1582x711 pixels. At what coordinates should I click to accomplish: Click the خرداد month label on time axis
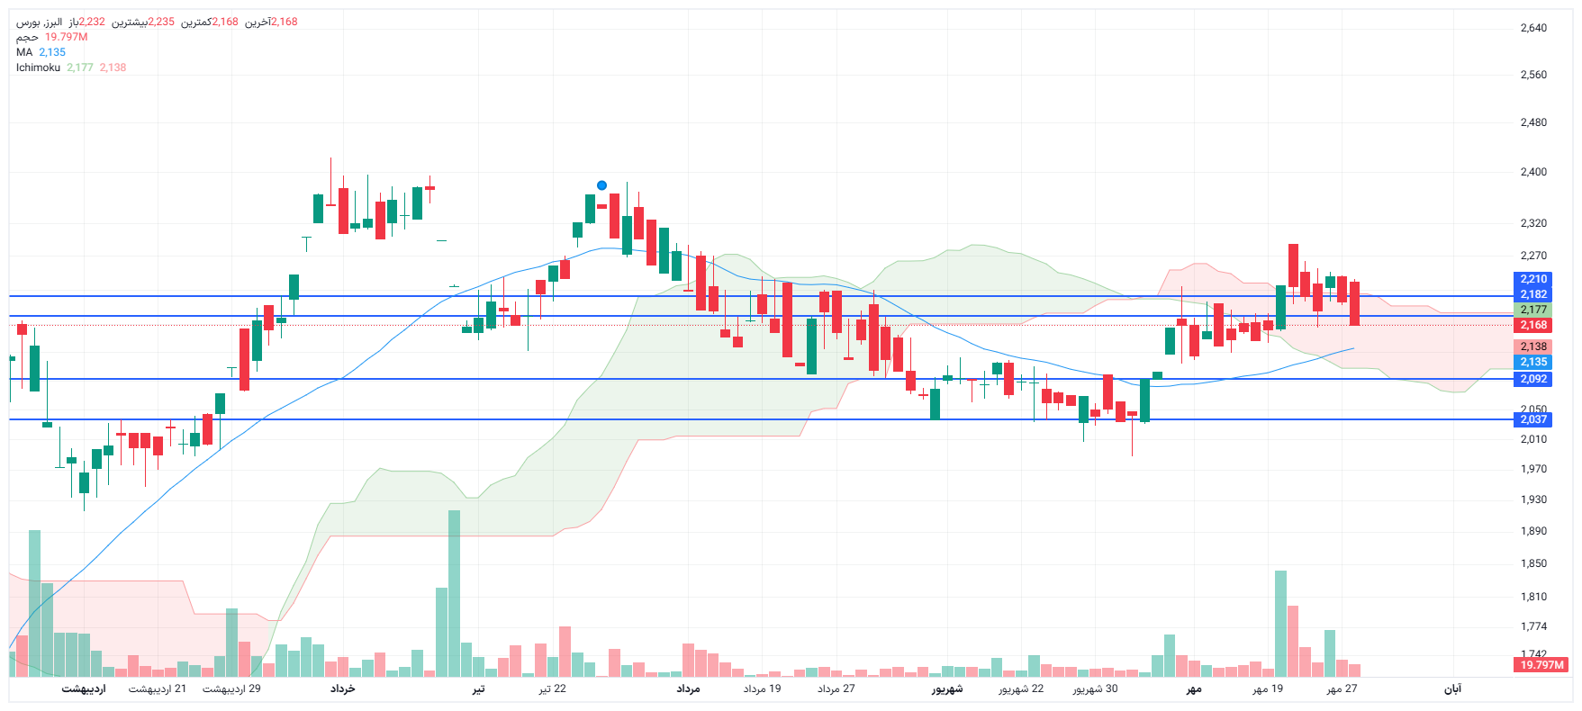click(342, 688)
